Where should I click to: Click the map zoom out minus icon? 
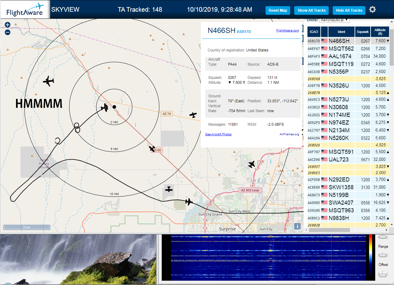pyautogui.click(x=8, y=32)
